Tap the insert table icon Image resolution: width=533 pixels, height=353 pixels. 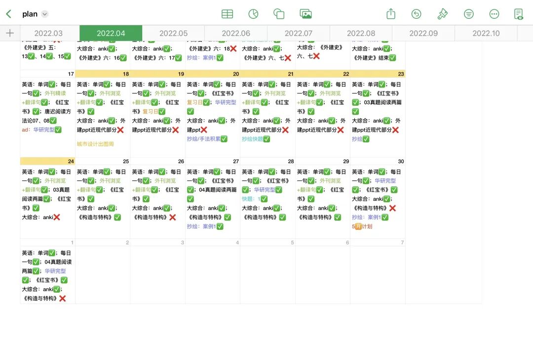tap(227, 14)
